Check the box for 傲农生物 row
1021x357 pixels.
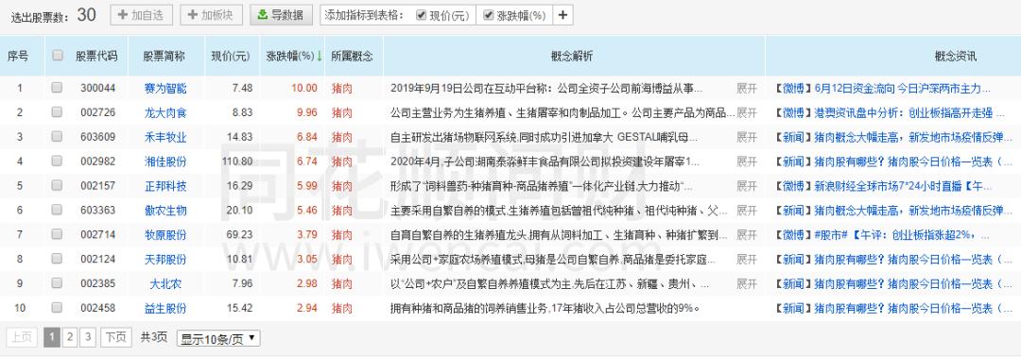point(58,210)
